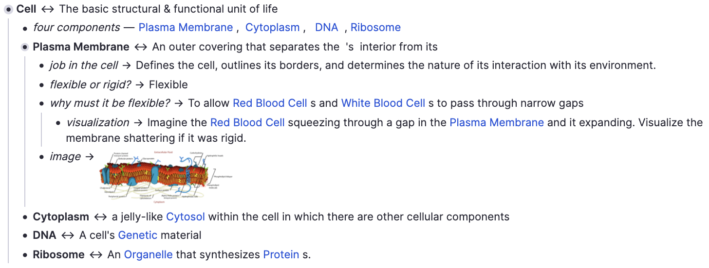Click the bullet before 'job in the cell'
Image resolution: width=709 pixels, height=268 pixels.
(41, 66)
